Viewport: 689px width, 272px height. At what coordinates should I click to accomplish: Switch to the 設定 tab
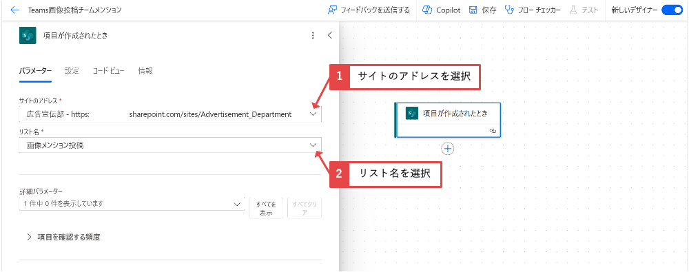pyautogui.click(x=72, y=71)
